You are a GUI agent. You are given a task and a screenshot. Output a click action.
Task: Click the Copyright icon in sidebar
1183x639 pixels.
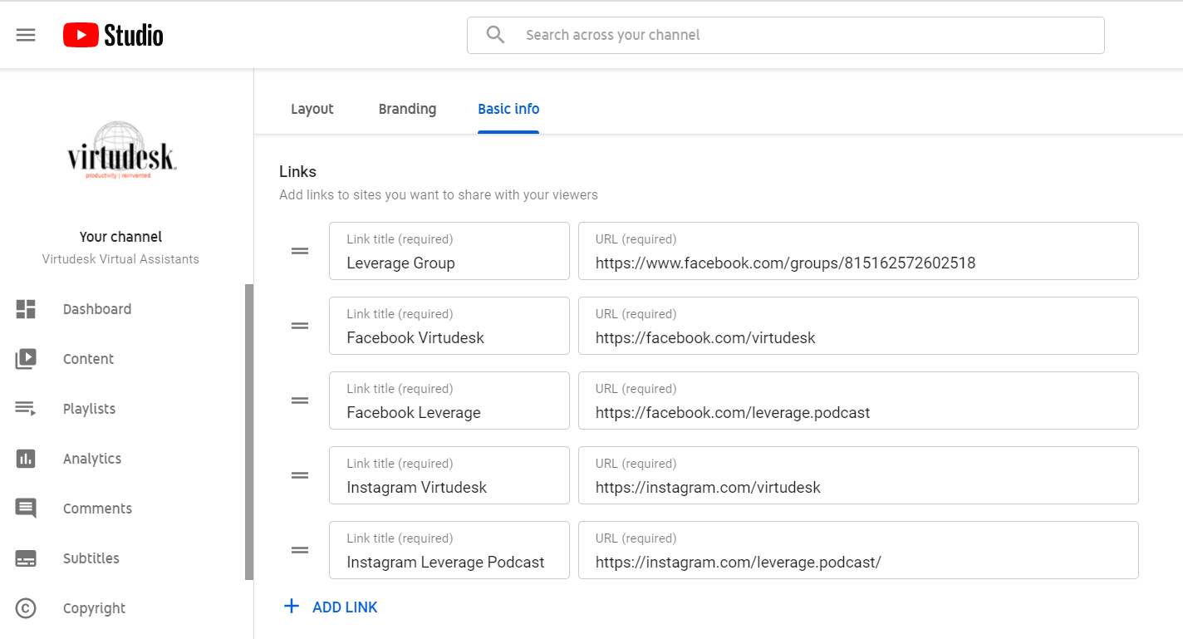[26, 608]
